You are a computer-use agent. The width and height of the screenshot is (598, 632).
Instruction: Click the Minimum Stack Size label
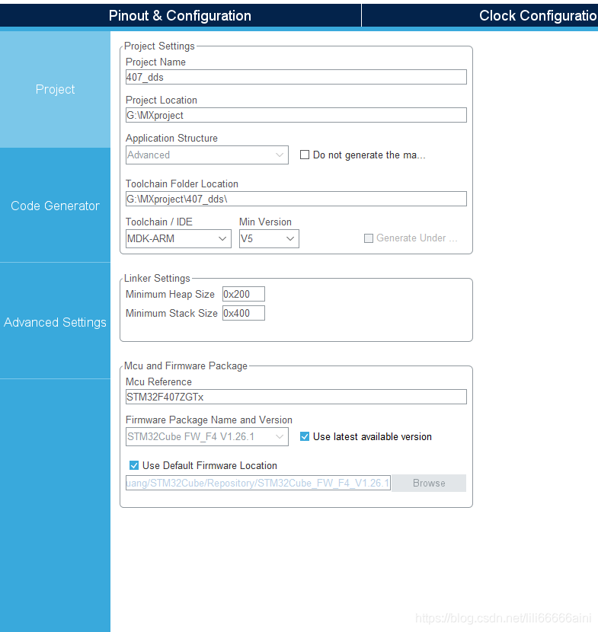click(171, 313)
